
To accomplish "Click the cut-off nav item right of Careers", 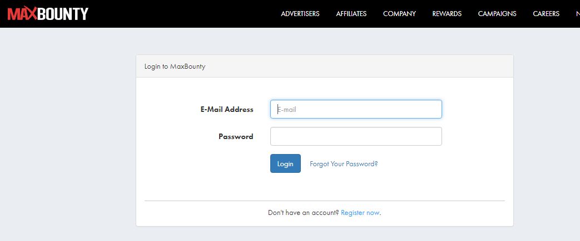I will (577, 14).
